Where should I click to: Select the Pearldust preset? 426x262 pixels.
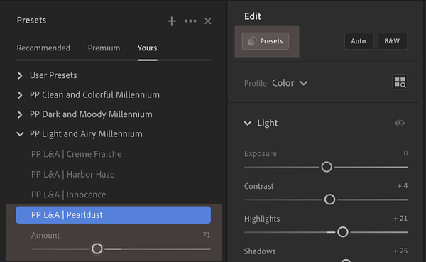click(x=114, y=215)
